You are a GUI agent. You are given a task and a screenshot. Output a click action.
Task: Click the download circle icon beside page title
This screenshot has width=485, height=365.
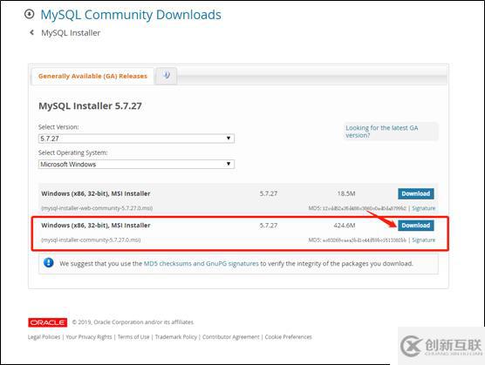tap(29, 14)
